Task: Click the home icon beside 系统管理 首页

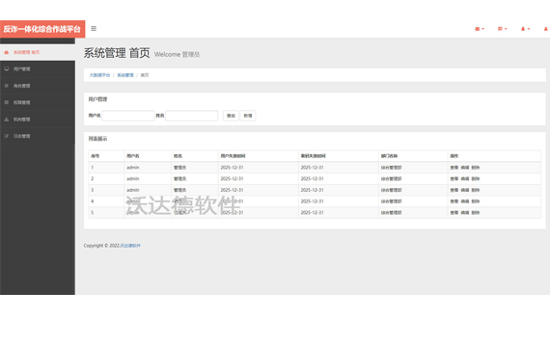Action: click(7, 52)
